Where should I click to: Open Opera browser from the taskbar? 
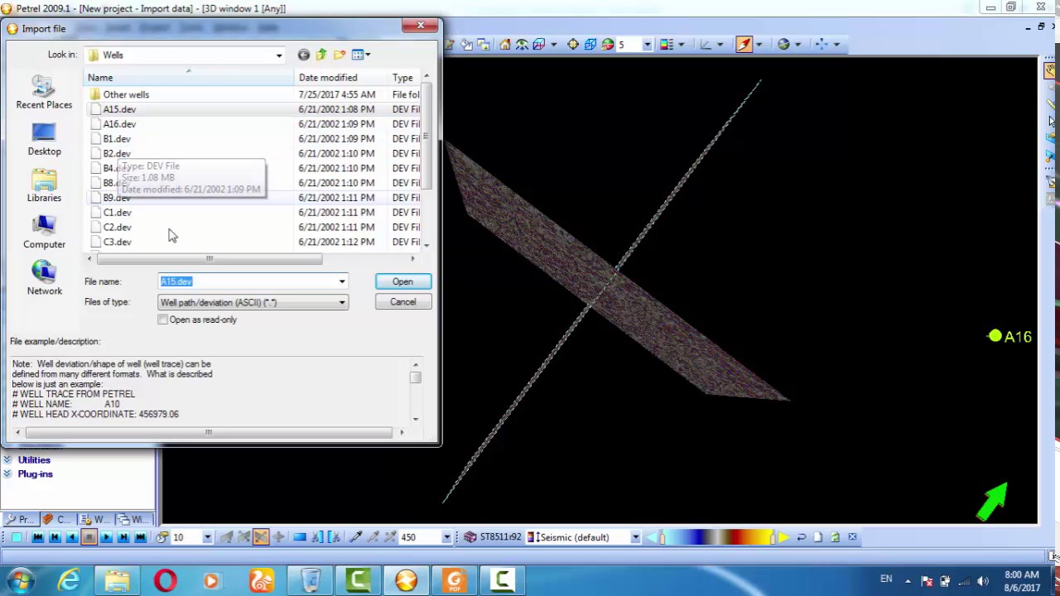[165, 580]
